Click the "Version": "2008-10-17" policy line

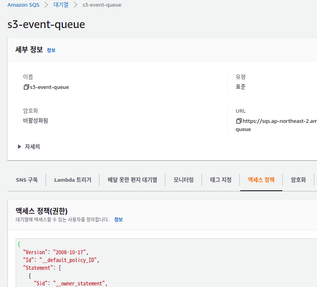(56, 252)
